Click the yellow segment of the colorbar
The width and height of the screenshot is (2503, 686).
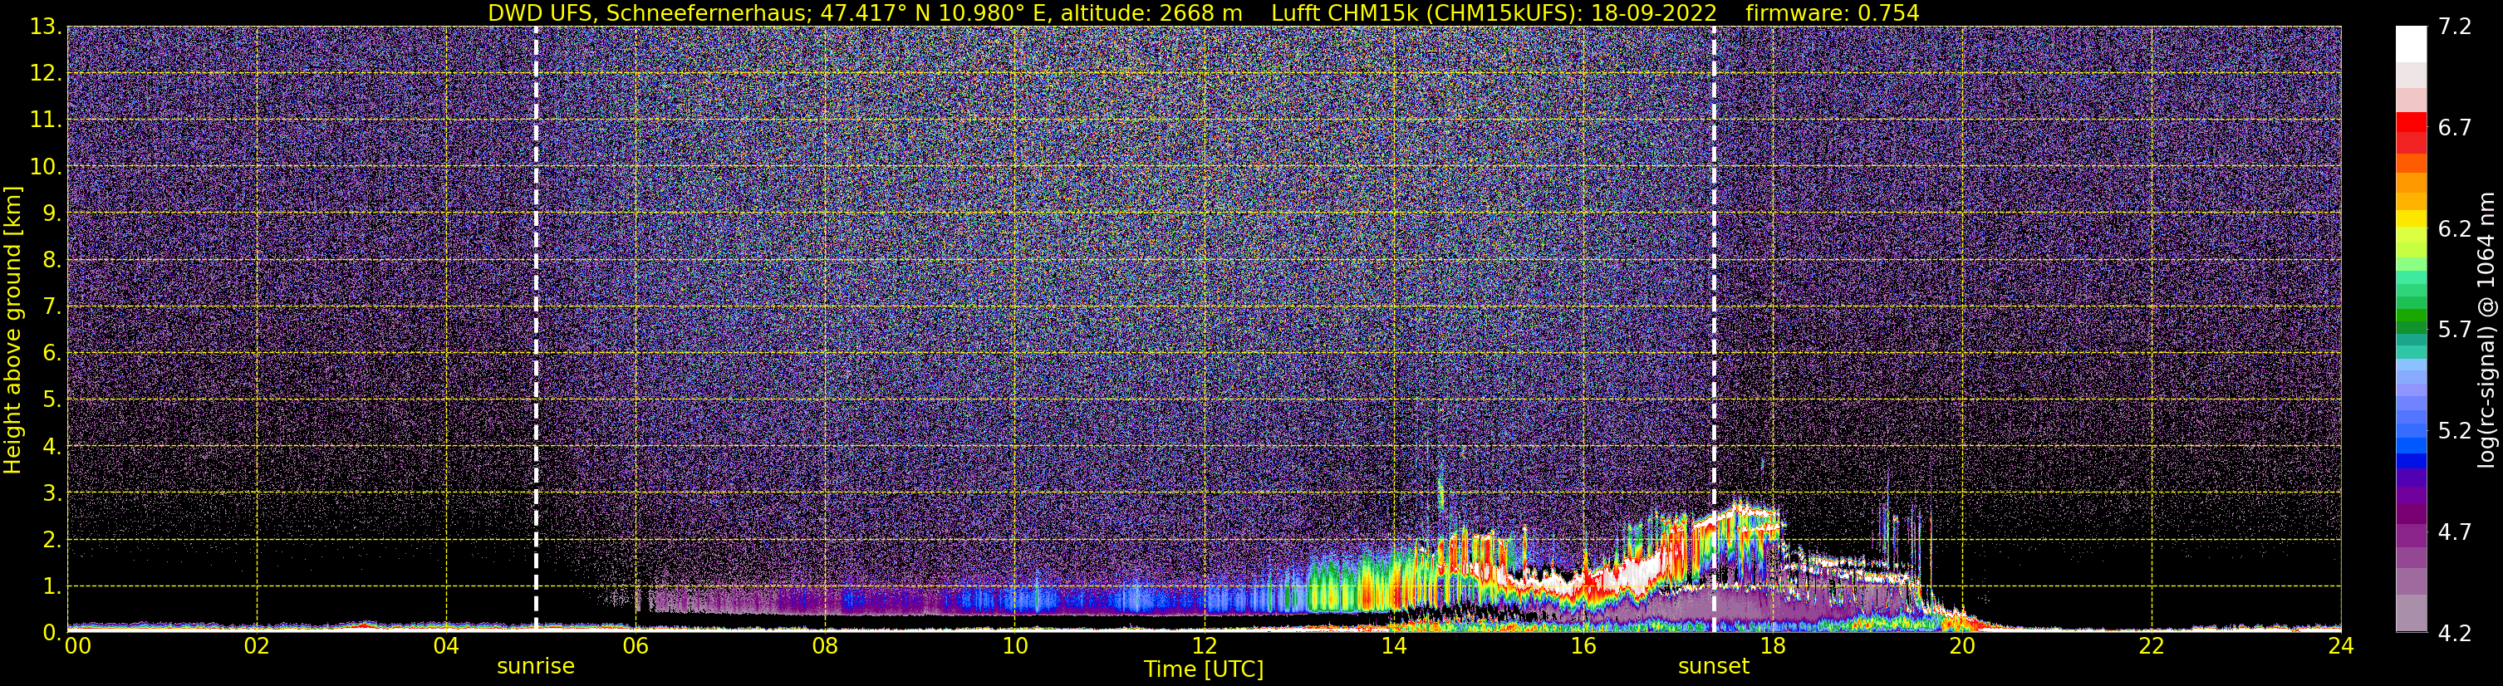2411,219
